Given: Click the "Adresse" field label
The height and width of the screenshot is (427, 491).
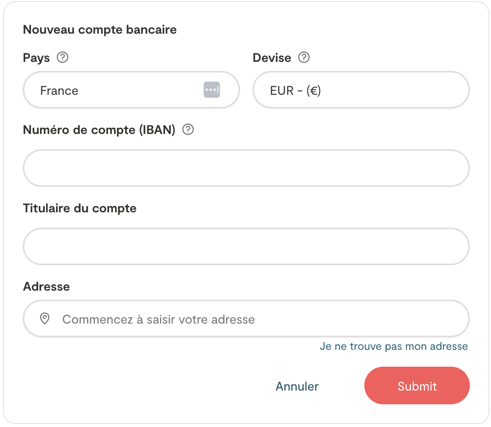Looking at the screenshot, I should [x=46, y=286].
